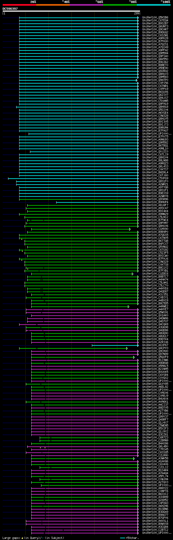The image size is (173, 540).
Task: Select hit label UniRef100_Q01AK0
Action: [x=155, y=315]
